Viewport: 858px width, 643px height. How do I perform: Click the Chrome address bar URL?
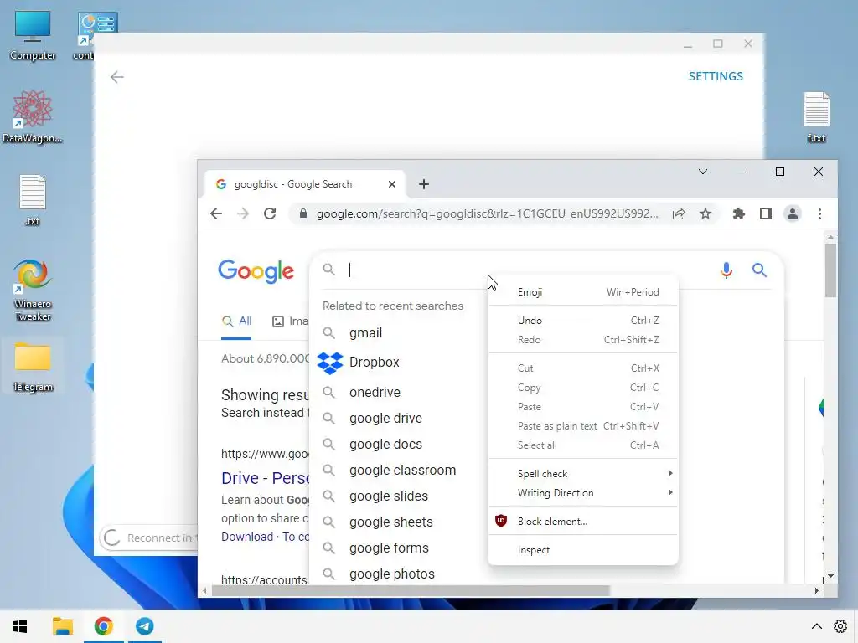pyautogui.click(x=487, y=213)
